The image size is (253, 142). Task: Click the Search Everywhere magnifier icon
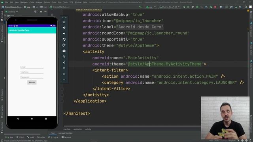coord(246,7)
